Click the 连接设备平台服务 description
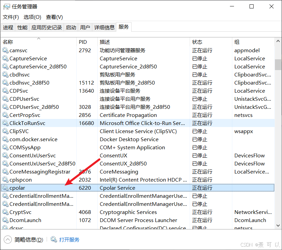The height and width of the screenshot is (250, 282). [120, 91]
